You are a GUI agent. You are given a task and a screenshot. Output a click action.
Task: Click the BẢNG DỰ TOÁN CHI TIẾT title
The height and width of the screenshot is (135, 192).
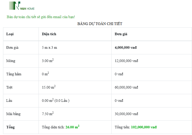pyautogui.click(x=100, y=24)
